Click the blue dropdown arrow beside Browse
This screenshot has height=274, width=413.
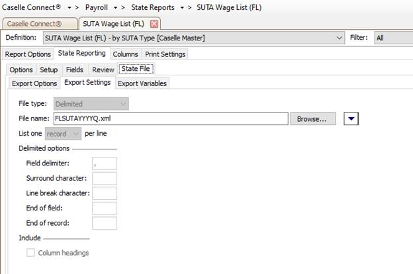coord(352,118)
